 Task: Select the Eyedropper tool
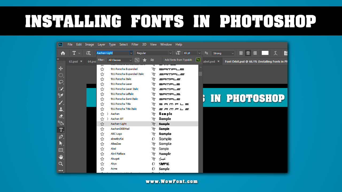click(61, 96)
